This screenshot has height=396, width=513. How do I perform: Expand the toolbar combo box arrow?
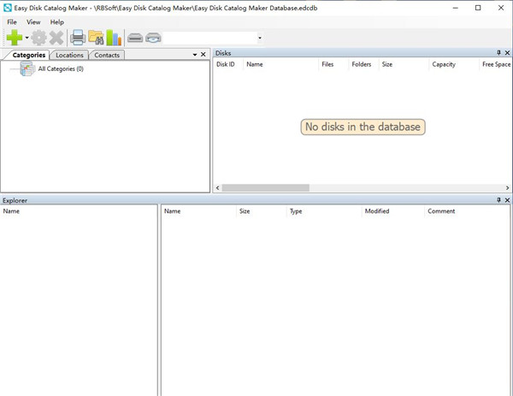click(260, 38)
